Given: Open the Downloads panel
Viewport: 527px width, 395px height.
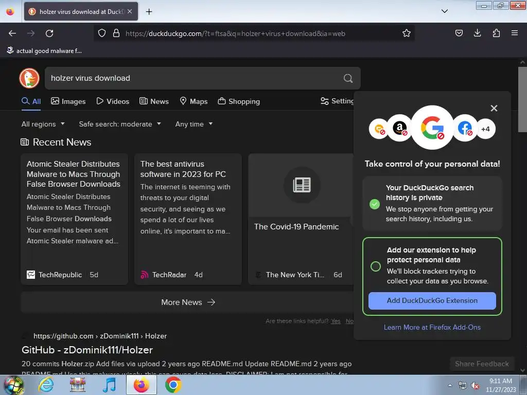Looking at the screenshot, I should [x=477, y=33].
